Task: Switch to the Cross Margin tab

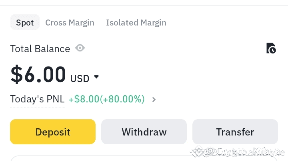Action: coord(70,23)
